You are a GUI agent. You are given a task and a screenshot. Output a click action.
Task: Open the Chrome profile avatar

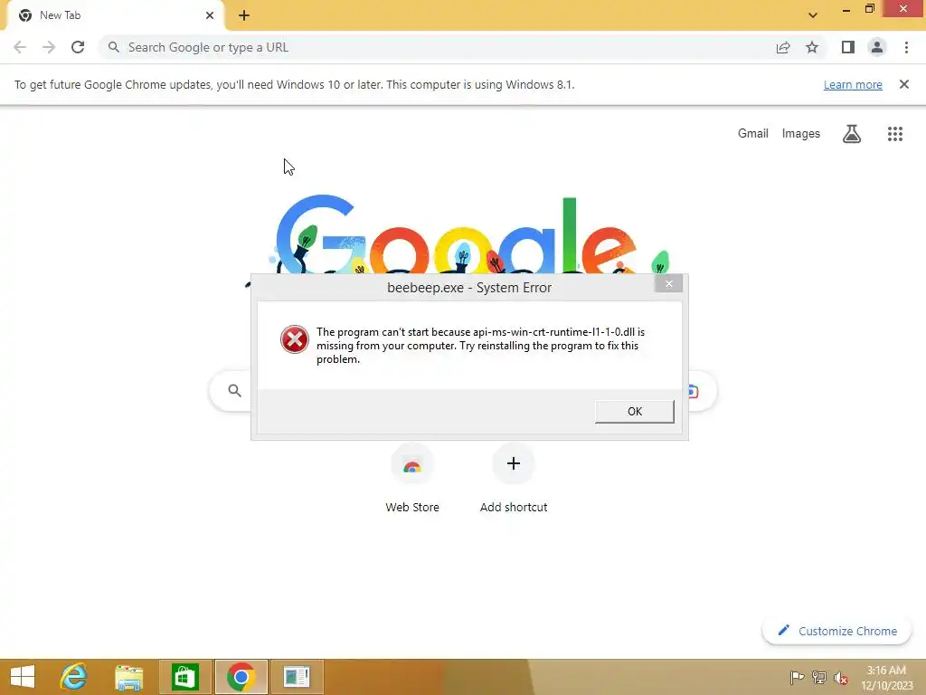tap(877, 47)
